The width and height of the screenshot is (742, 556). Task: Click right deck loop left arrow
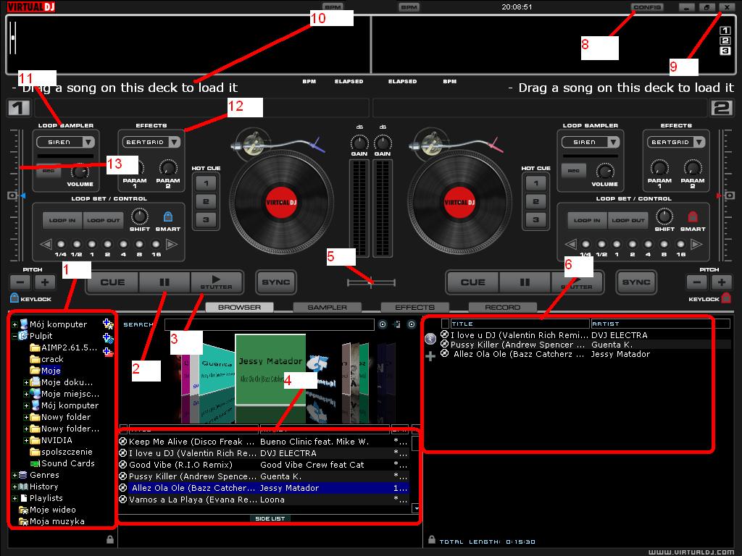[x=571, y=245]
